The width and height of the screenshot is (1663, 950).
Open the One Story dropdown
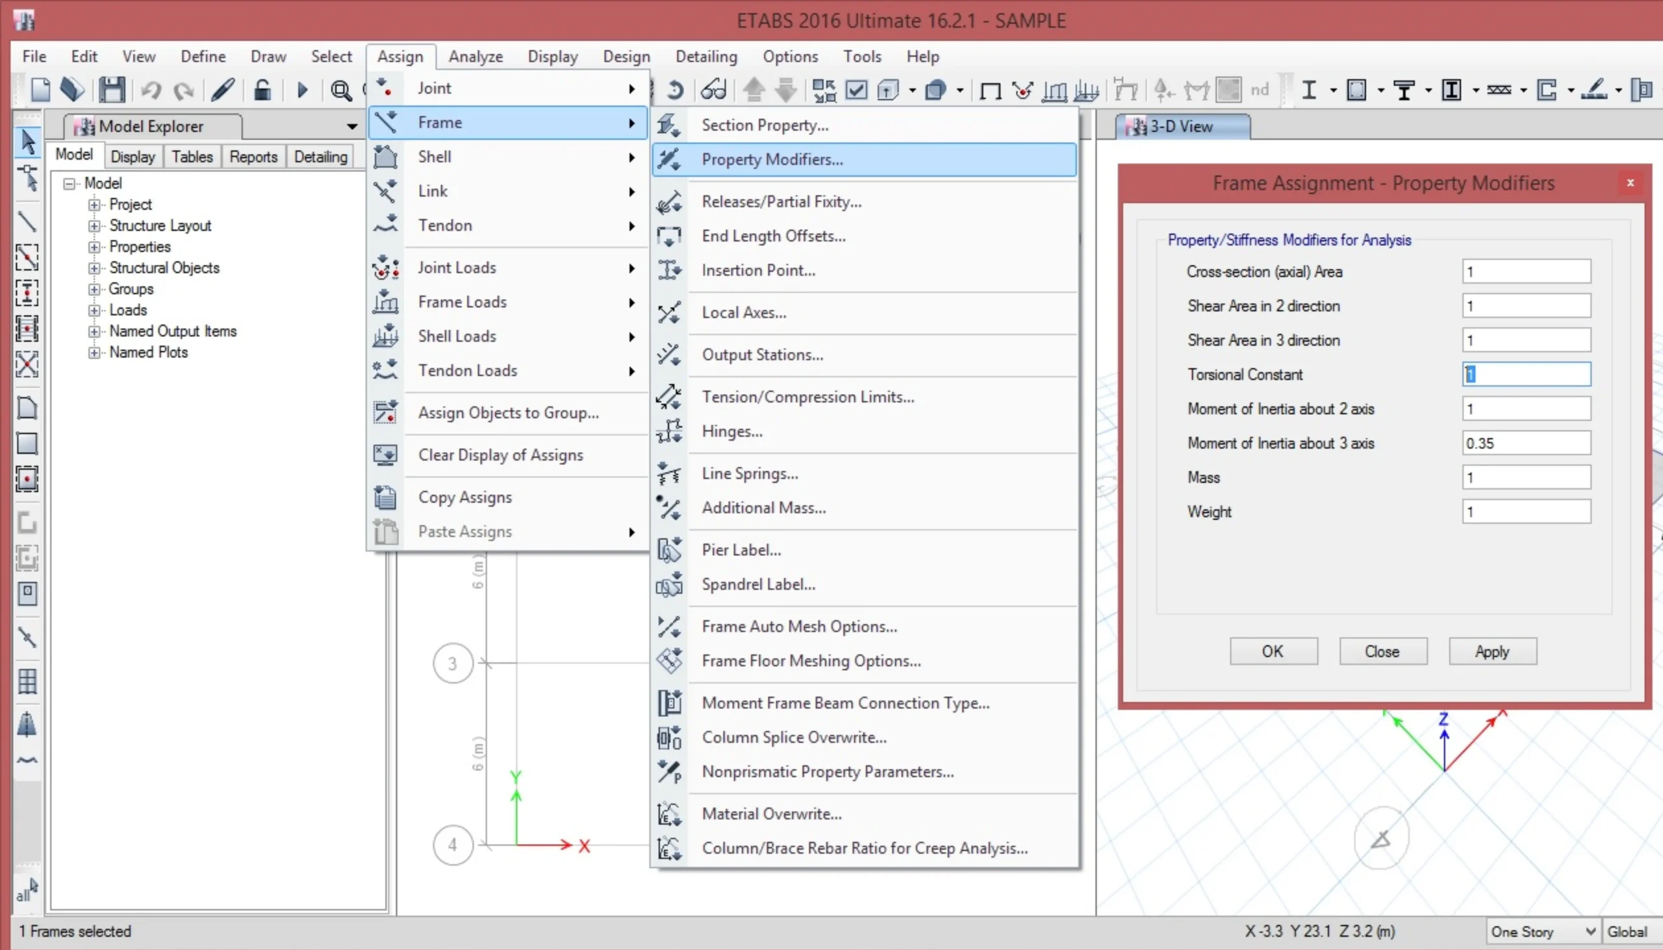[1590, 931]
